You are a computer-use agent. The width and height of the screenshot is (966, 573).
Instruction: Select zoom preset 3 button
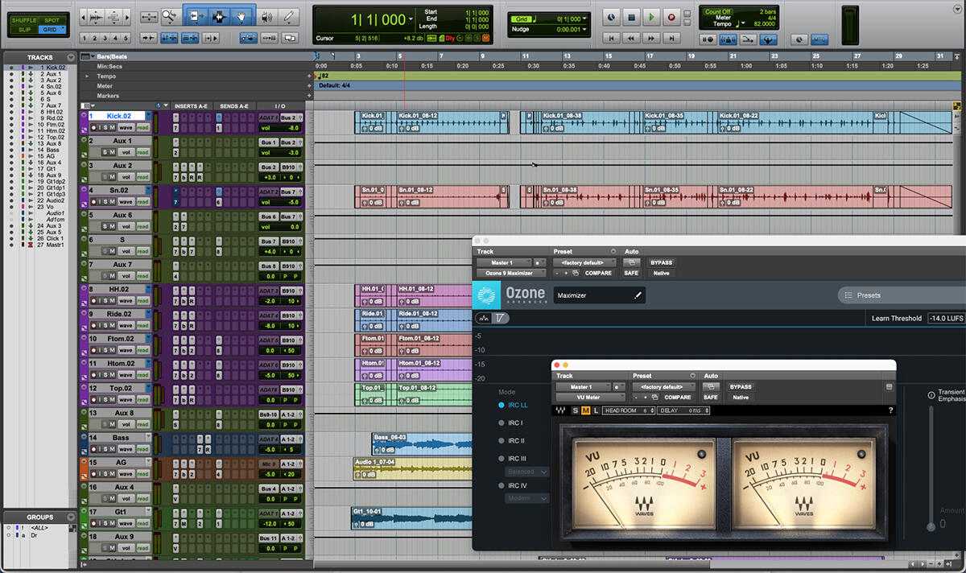(105, 38)
